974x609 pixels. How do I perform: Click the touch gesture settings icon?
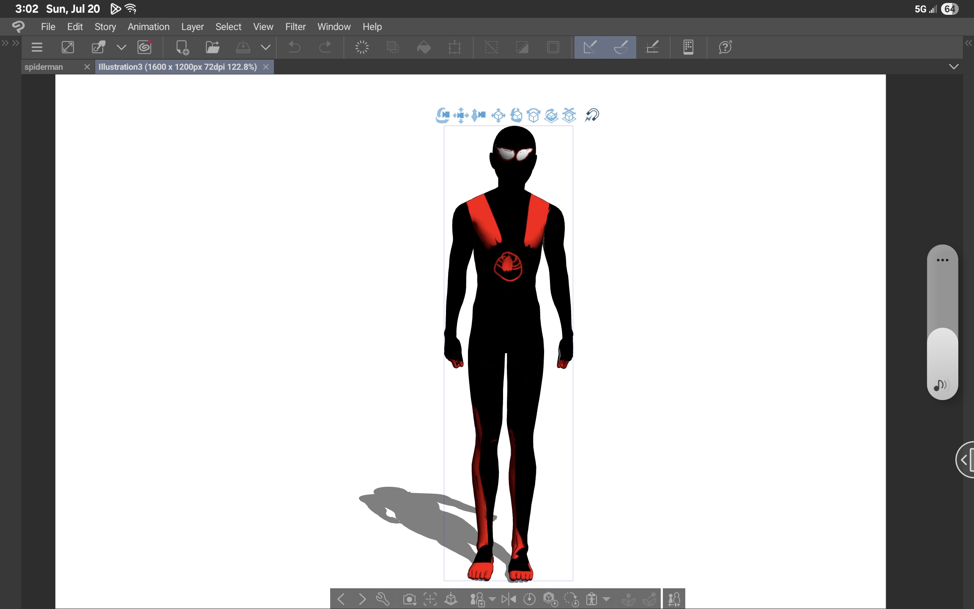(x=98, y=47)
